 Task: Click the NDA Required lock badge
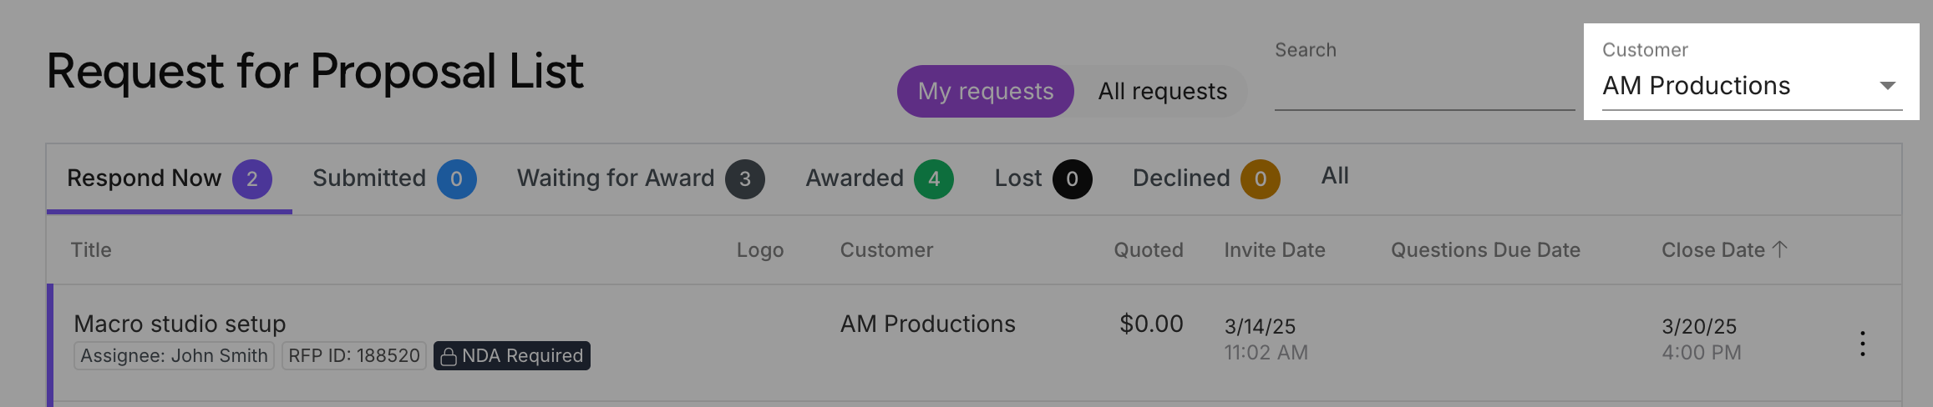click(511, 356)
